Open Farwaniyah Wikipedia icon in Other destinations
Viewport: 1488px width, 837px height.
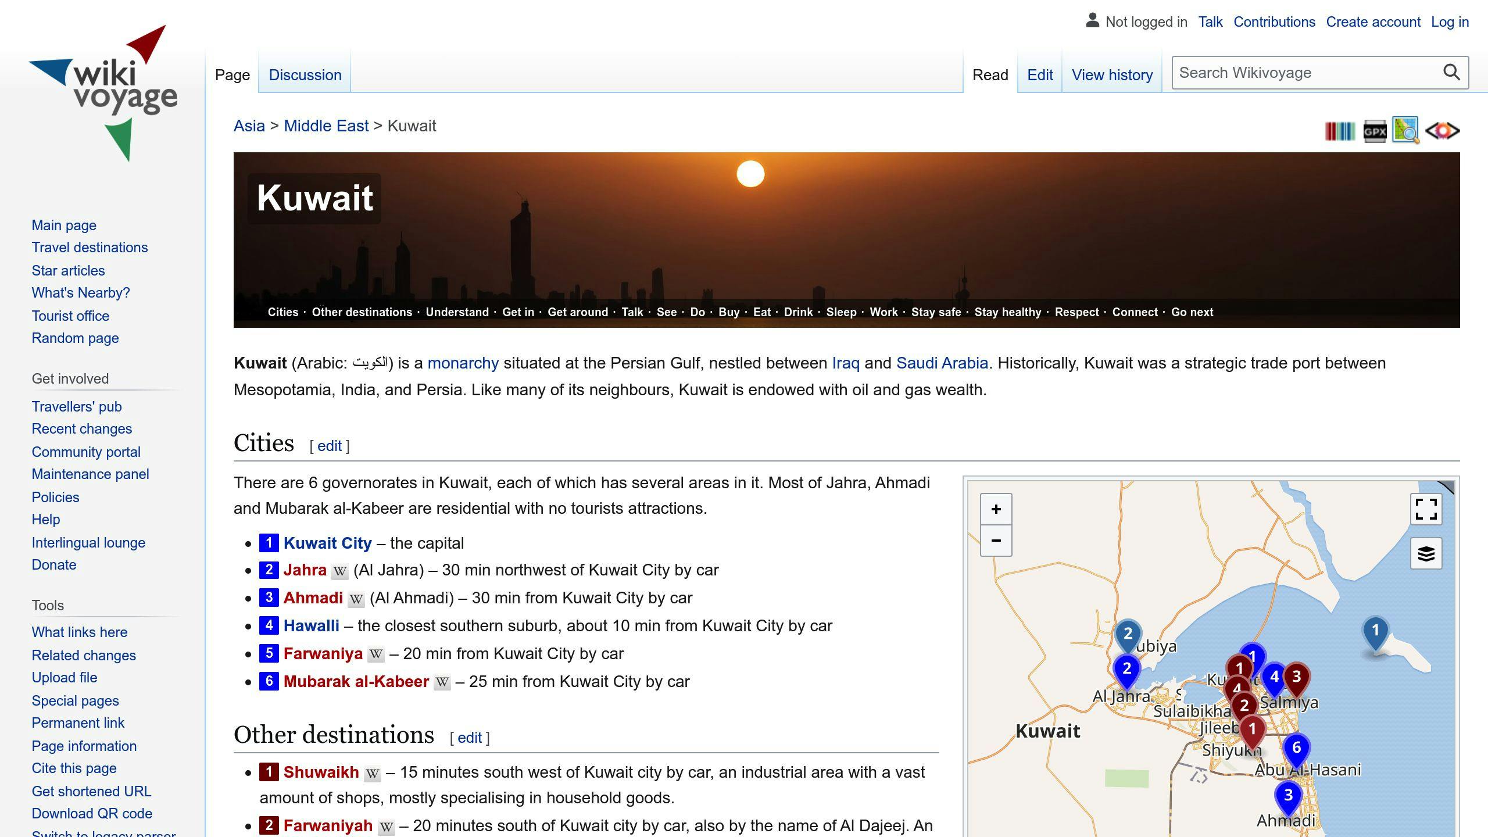[x=387, y=827]
